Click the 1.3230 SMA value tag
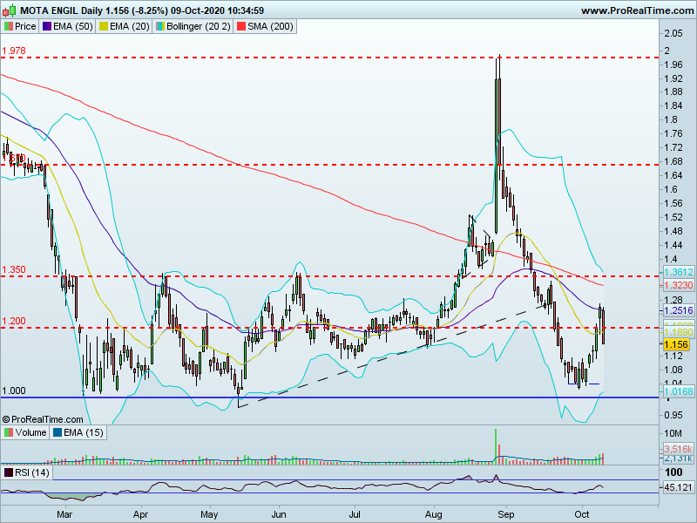This screenshot has width=697, height=523. [679, 285]
